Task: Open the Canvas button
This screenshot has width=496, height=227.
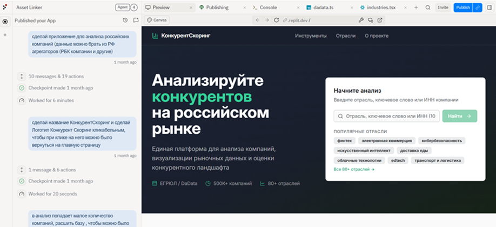Action: coord(157,20)
